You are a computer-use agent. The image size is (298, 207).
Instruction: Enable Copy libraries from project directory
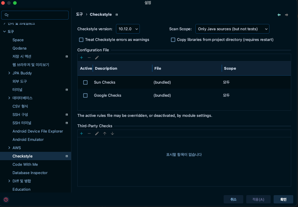pos(173,40)
